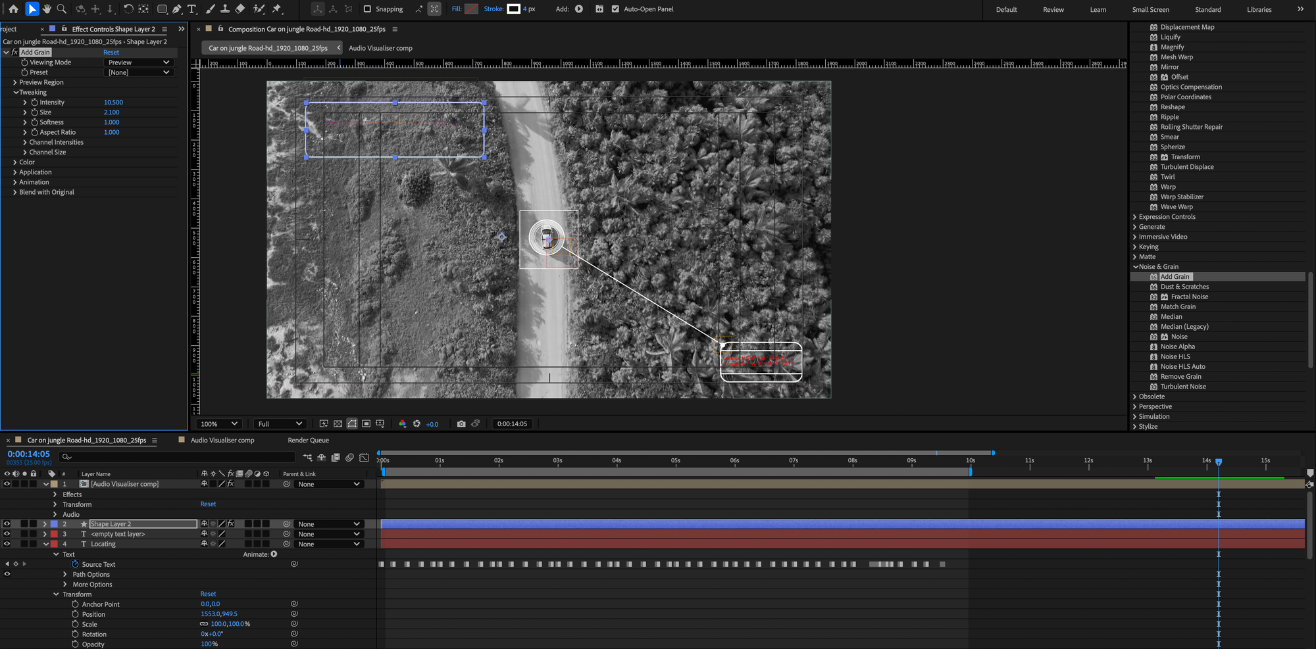Enable the Snapping checkbox
This screenshot has height=649, width=1316.
(x=367, y=9)
